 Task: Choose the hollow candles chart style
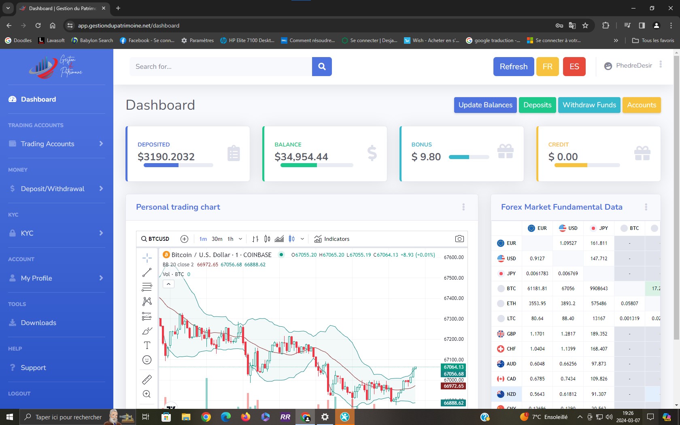(267, 239)
